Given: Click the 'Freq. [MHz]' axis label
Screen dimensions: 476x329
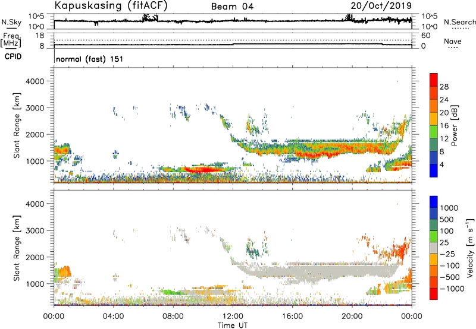Looking at the screenshot, I should [11, 40].
